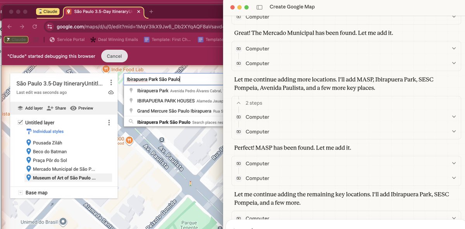Click the pin icon of the Ibirapuera Park suggestion
Viewport: 465px width, 229px height.
coord(131,91)
